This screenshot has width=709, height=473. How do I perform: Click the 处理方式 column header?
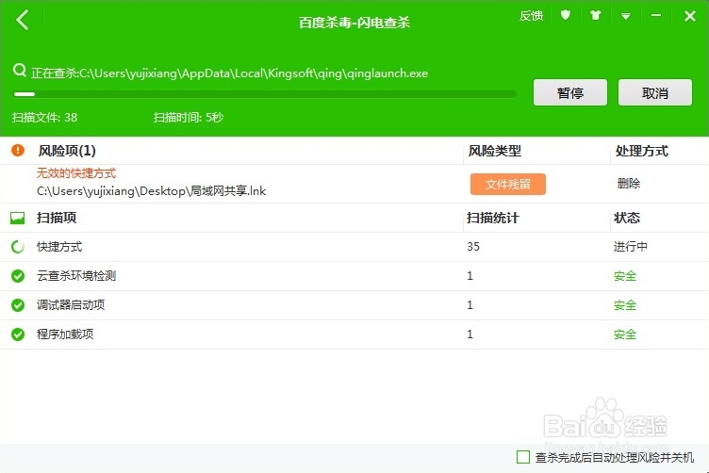click(x=642, y=151)
